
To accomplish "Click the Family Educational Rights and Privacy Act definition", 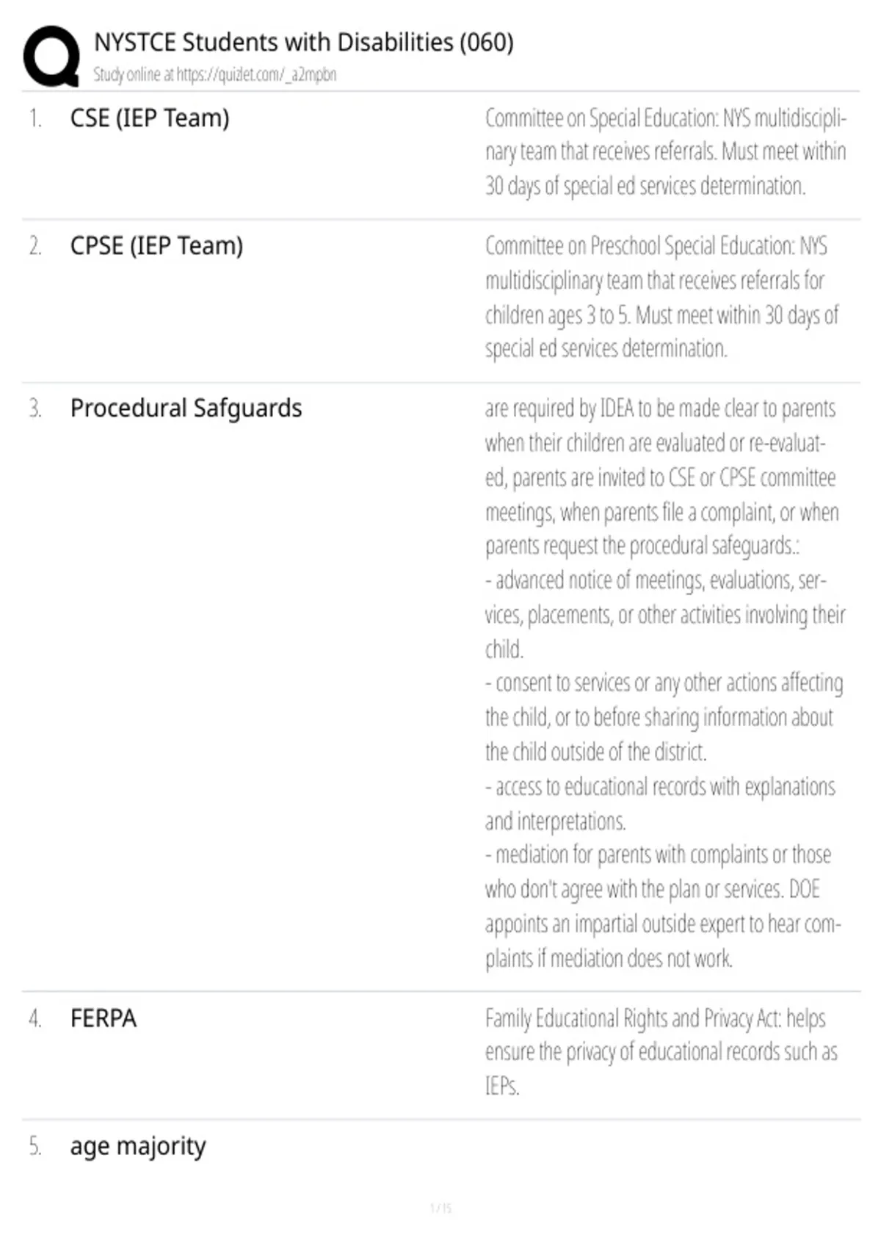I will (661, 1052).
